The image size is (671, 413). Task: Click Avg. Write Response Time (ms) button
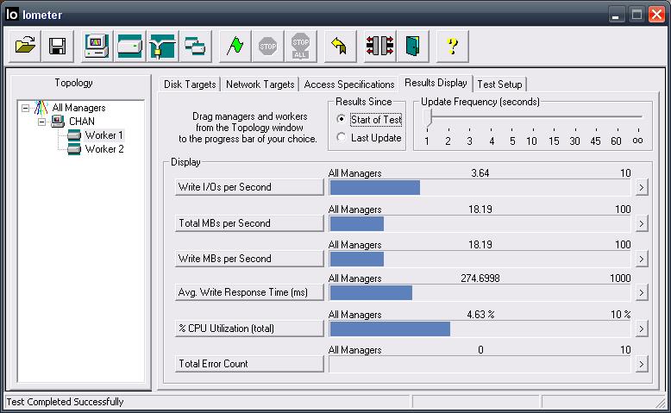coord(249,292)
